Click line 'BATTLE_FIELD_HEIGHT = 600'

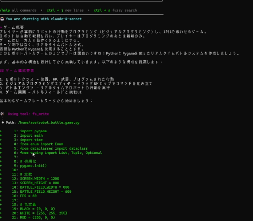coord(46,192)
